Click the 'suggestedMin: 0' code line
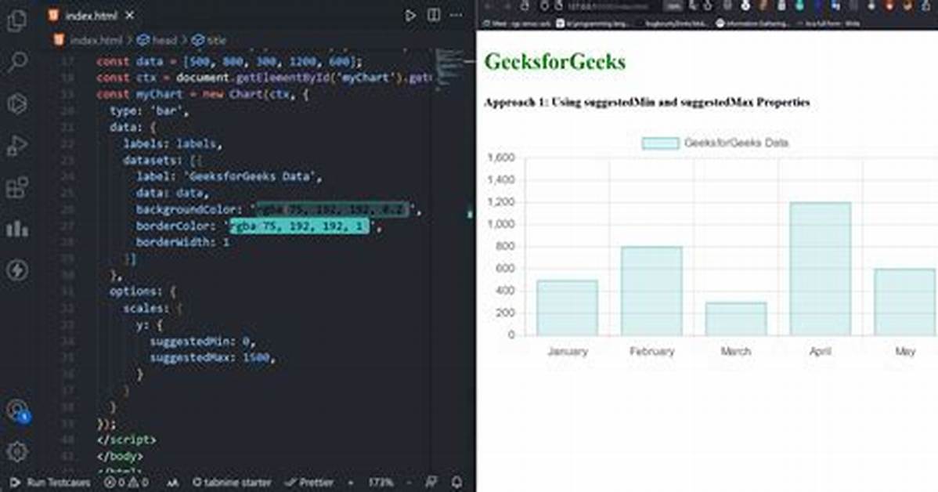The width and height of the screenshot is (938, 492). (x=202, y=342)
